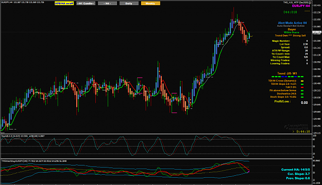Click the current price marker on price scale

click(x=317, y=32)
